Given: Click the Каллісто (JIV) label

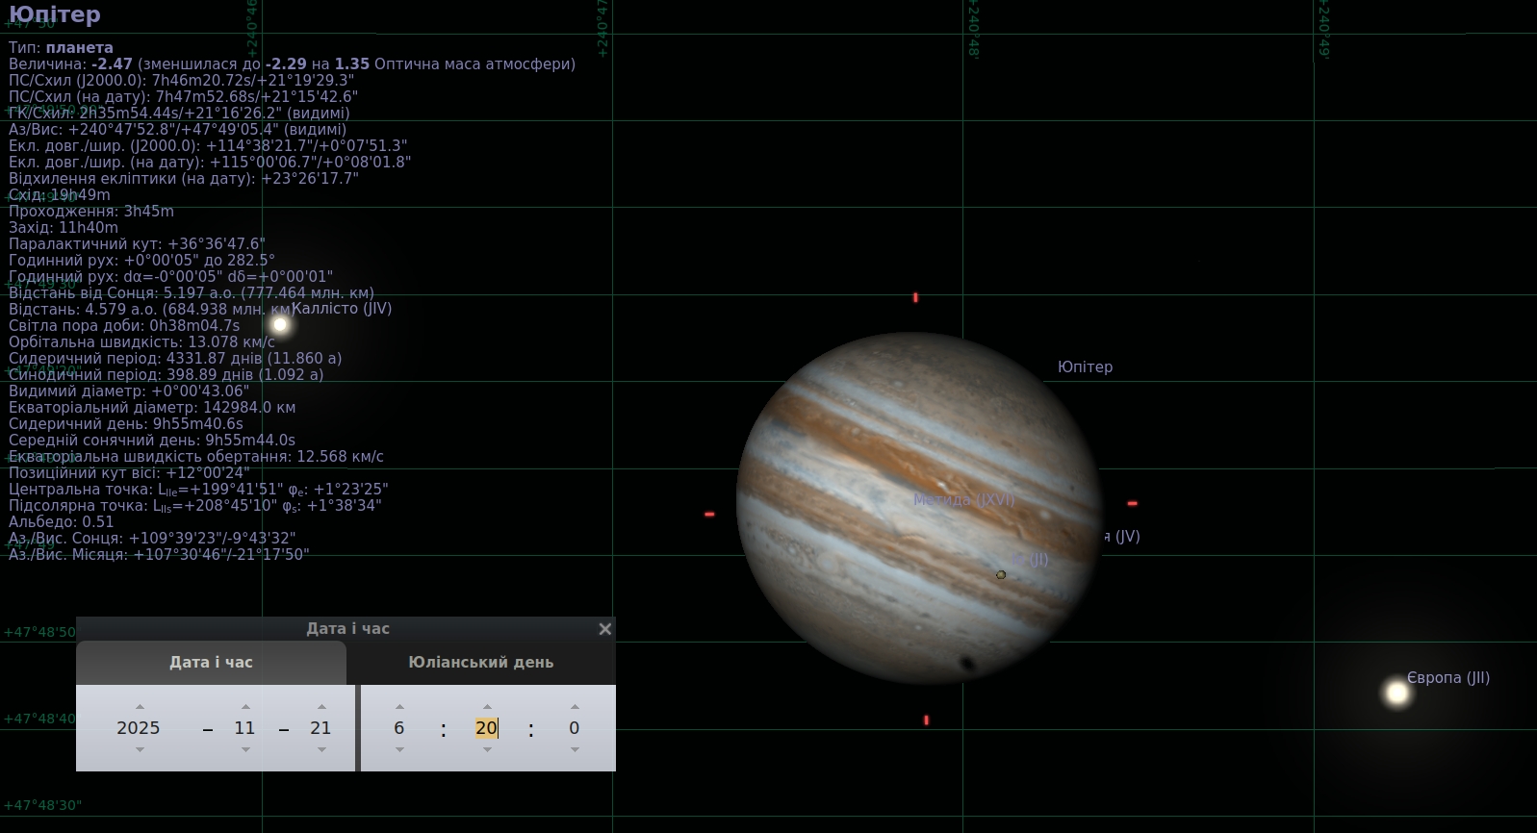Looking at the screenshot, I should coord(342,309).
